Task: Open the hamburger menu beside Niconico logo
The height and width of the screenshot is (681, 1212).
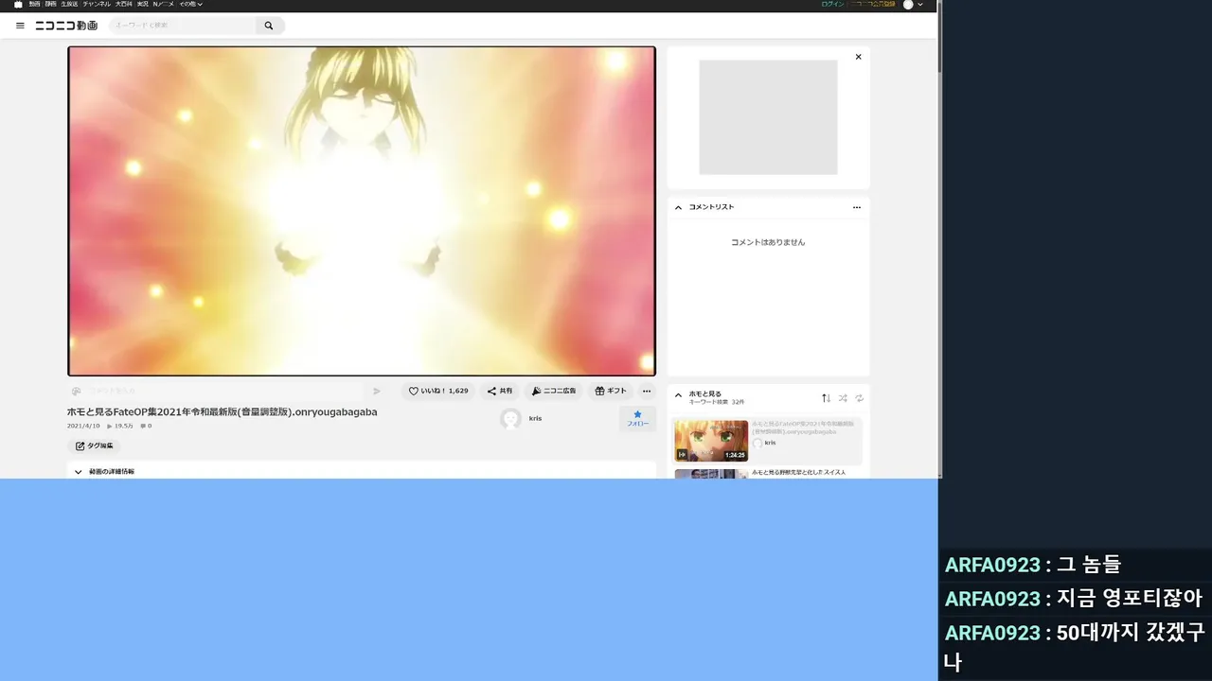Action: (x=20, y=26)
